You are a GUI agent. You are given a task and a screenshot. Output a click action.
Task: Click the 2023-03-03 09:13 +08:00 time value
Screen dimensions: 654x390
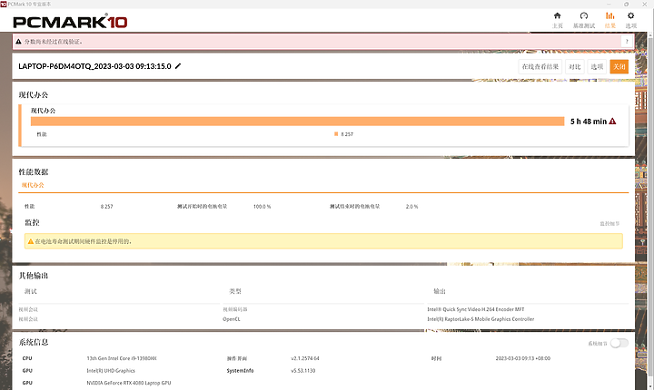pos(523,358)
